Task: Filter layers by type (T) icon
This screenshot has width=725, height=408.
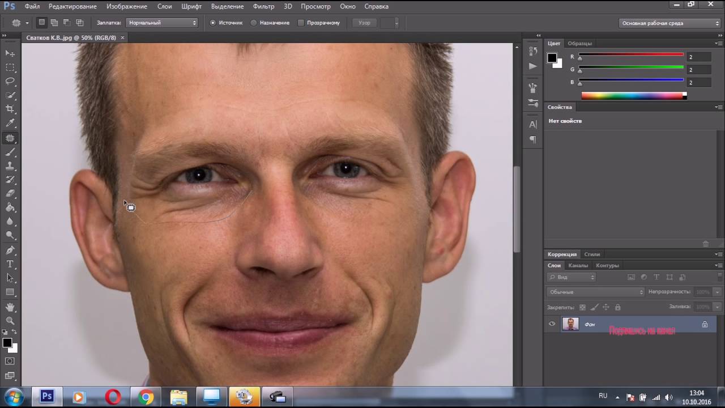Action: click(x=656, y=277)
